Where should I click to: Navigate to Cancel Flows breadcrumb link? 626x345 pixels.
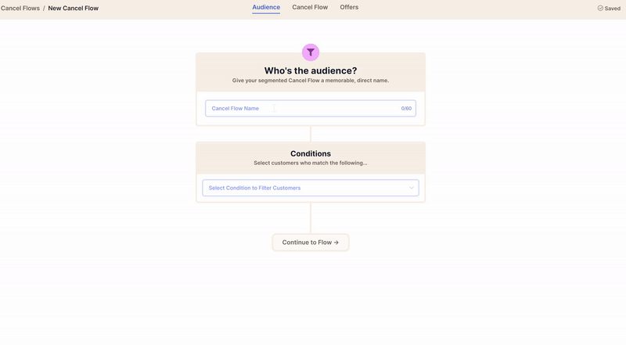20,8
